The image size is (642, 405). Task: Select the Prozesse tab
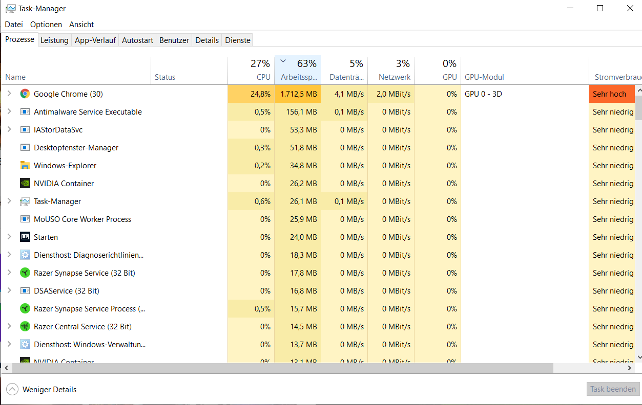[x=19, y=39]
